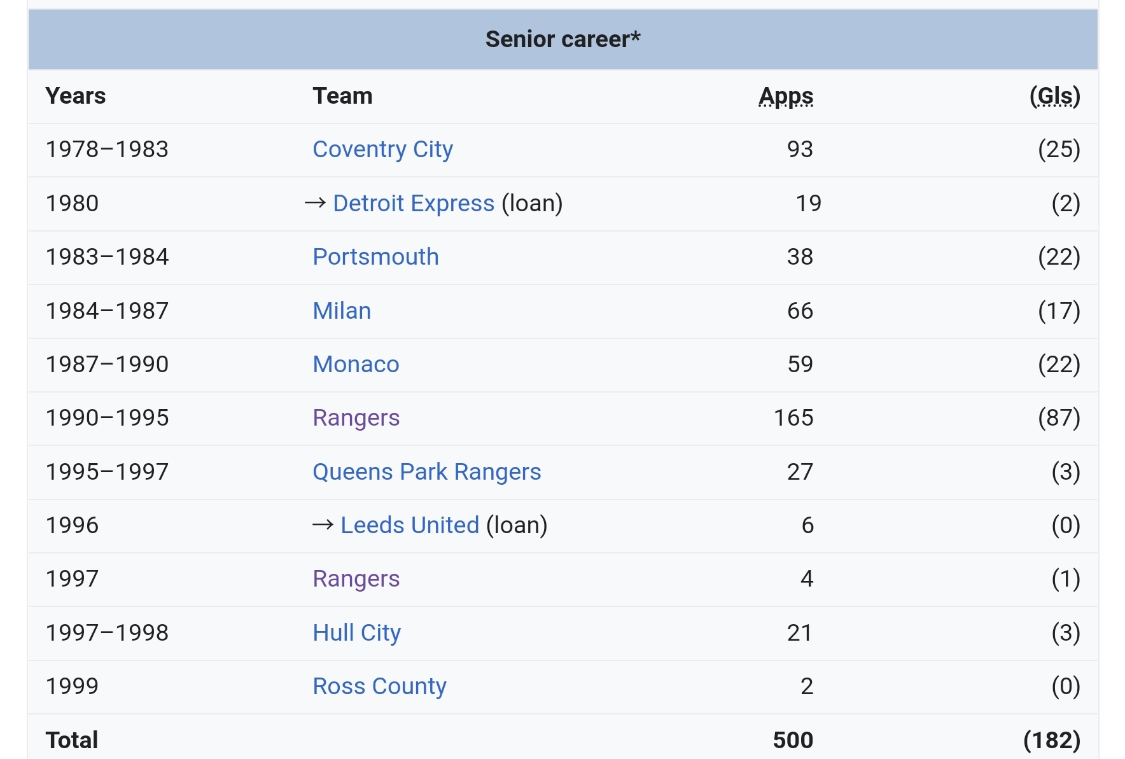Image resolution: width=1125 pixels, height=759 pixels.
Task: Click the 1978–1983 years cell
Action: (107, 150)
